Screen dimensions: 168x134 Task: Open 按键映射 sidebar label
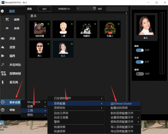point(15,73)
